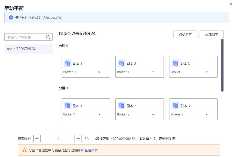Open Broker 2 dropdown for 副本 3 of 分区 0
The image size is (234, 157).
pos(207,72)
